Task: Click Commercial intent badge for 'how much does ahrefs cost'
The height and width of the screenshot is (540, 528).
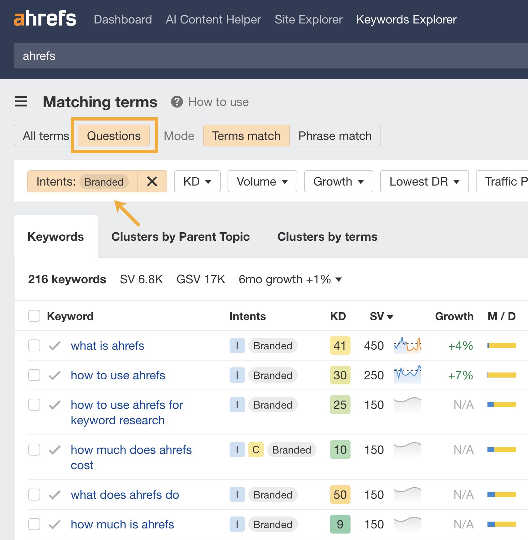Action: coord(256,450)
